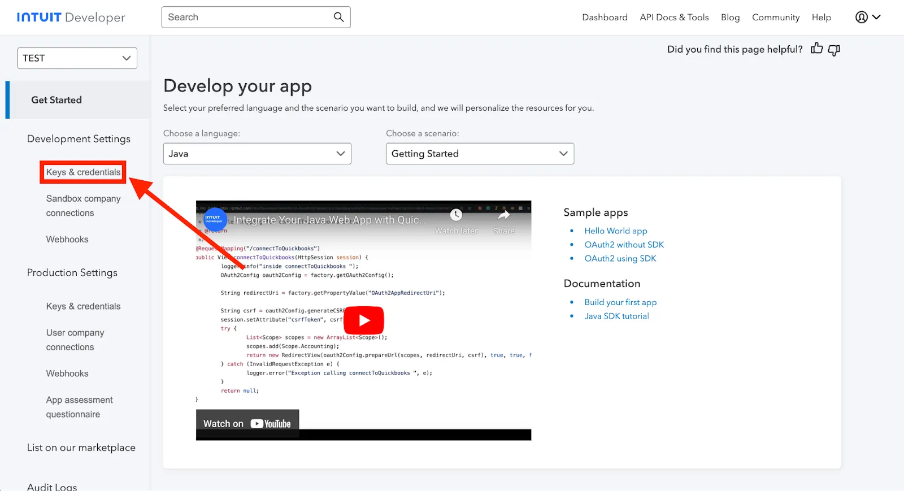
Task: Open Build your first app link
Action: point(620,302)
